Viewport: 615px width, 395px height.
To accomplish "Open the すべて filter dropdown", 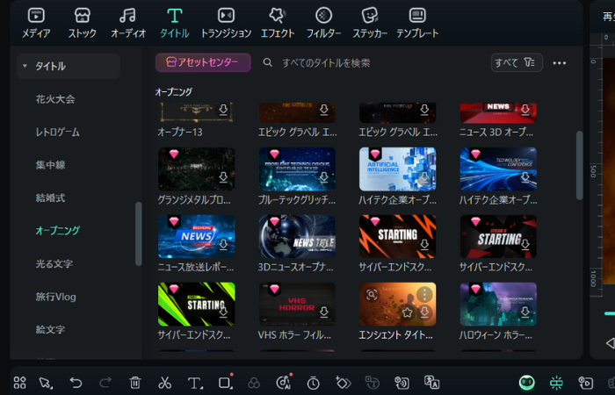I will (x=516, y=63).
